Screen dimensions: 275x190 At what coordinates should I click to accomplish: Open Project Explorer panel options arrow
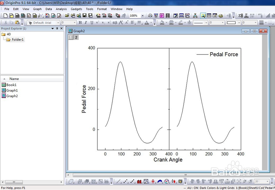click(x=53, y=28)
